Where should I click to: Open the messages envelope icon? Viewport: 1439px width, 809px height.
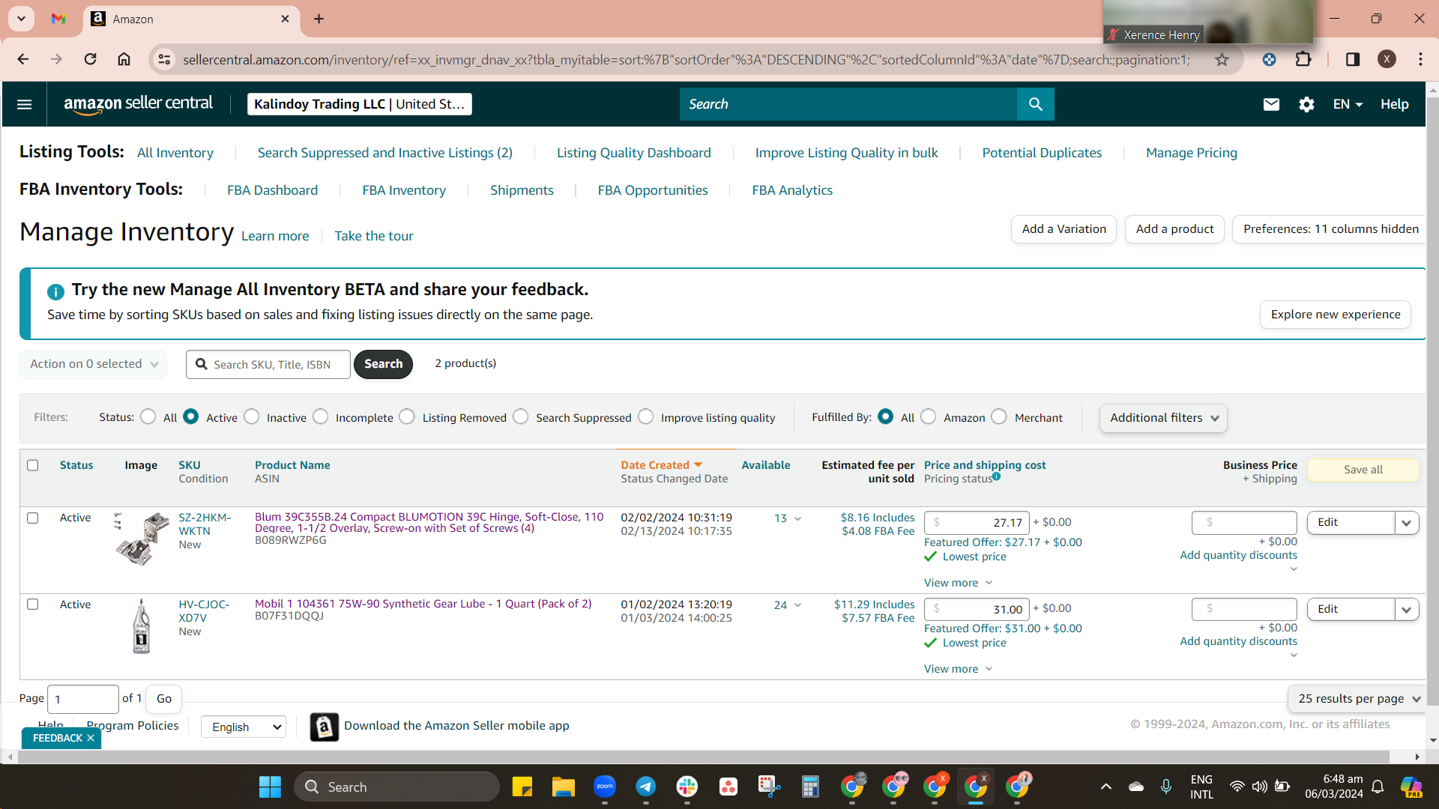click(1271, 104)
